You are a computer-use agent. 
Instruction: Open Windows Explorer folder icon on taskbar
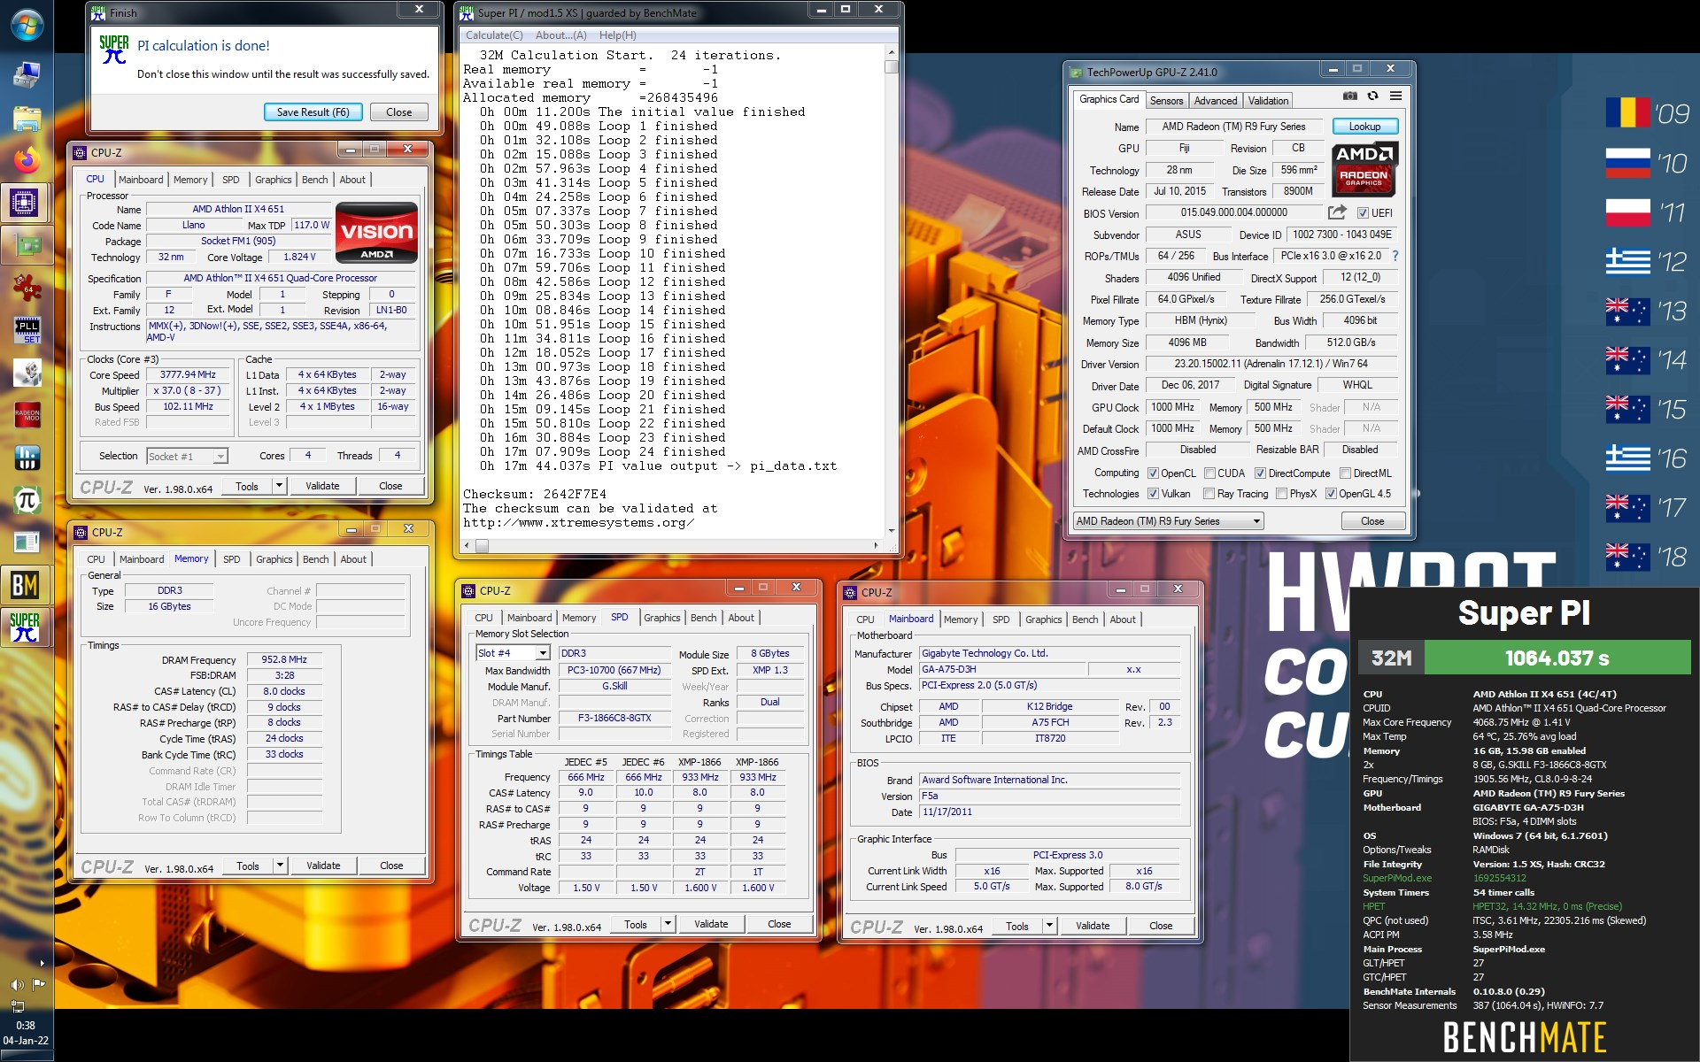(x=27, y=118)
